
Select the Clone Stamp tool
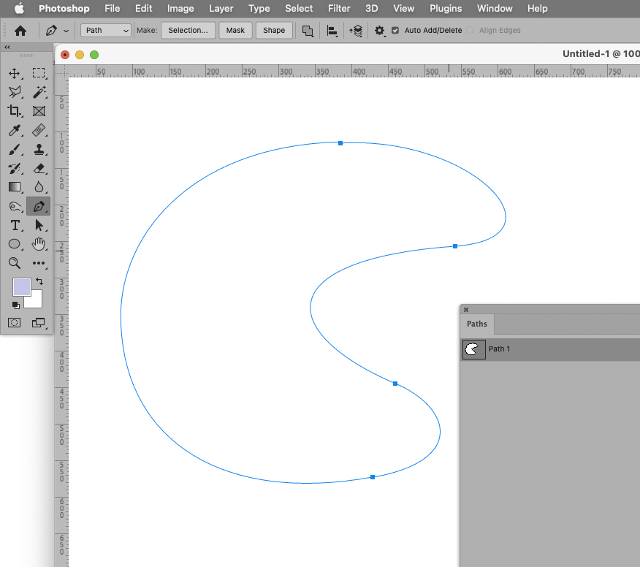(39, 149)
